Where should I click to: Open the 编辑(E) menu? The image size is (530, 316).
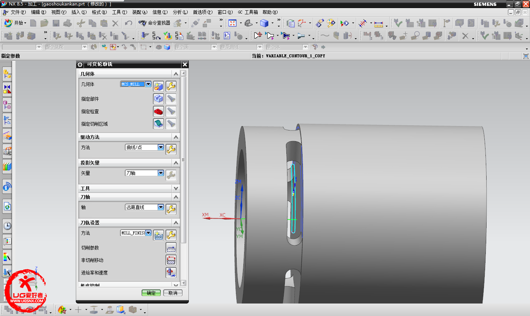[x=38, y=12]
